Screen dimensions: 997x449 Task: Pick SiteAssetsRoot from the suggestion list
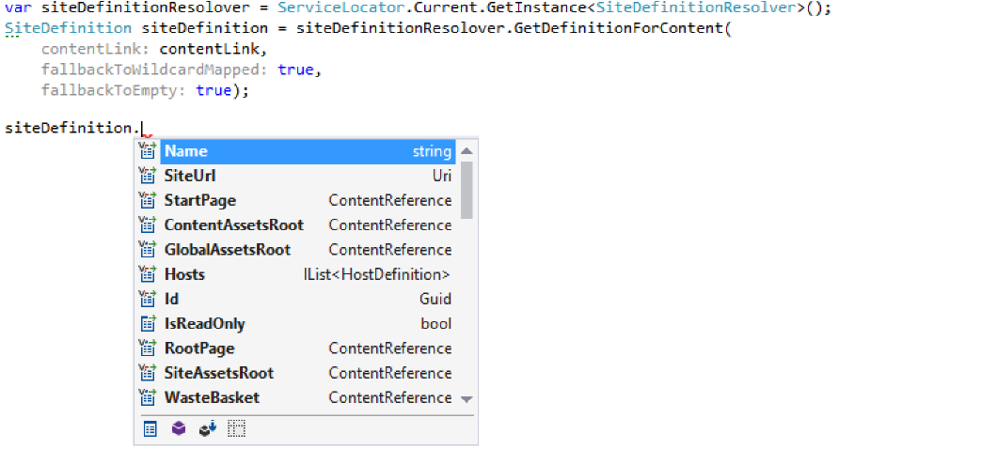[218, 373]
